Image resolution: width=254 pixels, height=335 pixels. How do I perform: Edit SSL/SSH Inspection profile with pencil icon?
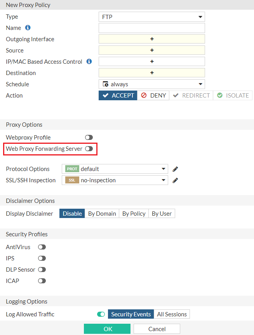(x=176, y=180)
